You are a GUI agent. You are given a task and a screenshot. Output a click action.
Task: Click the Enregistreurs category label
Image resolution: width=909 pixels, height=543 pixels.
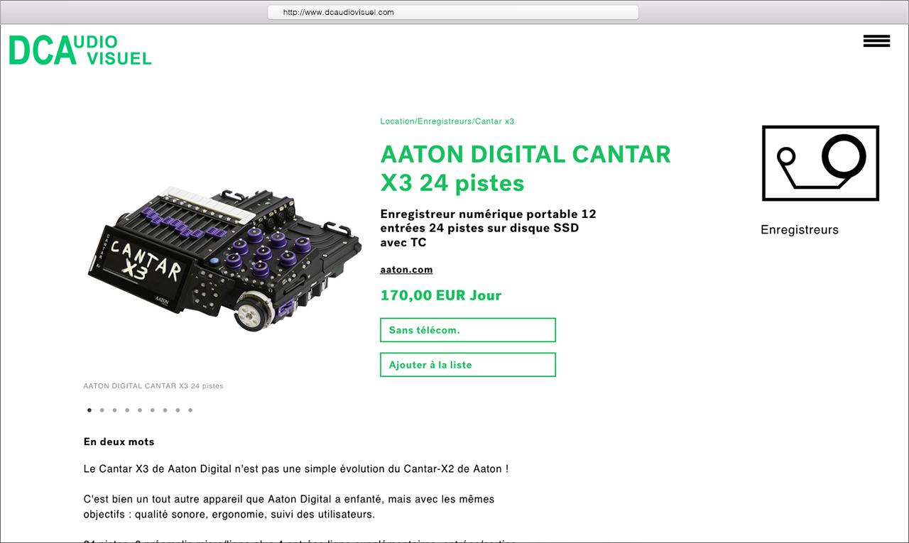[x=799, y=230]
